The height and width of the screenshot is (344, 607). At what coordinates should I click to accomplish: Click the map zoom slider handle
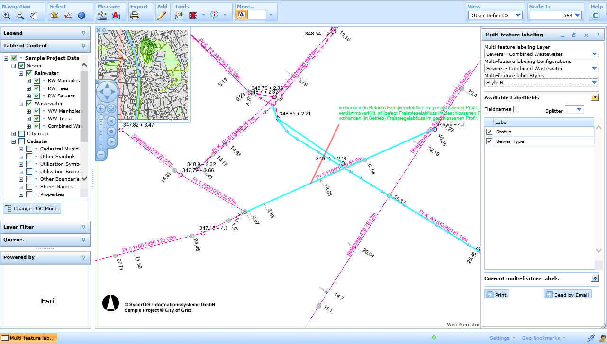101,118
